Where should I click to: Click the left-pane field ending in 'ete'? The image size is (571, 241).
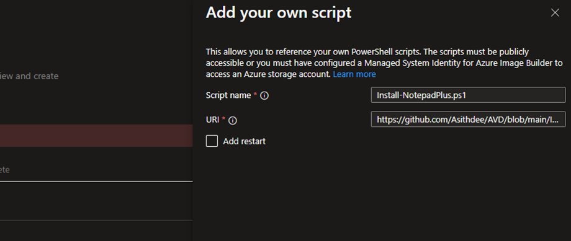[96, 170]
